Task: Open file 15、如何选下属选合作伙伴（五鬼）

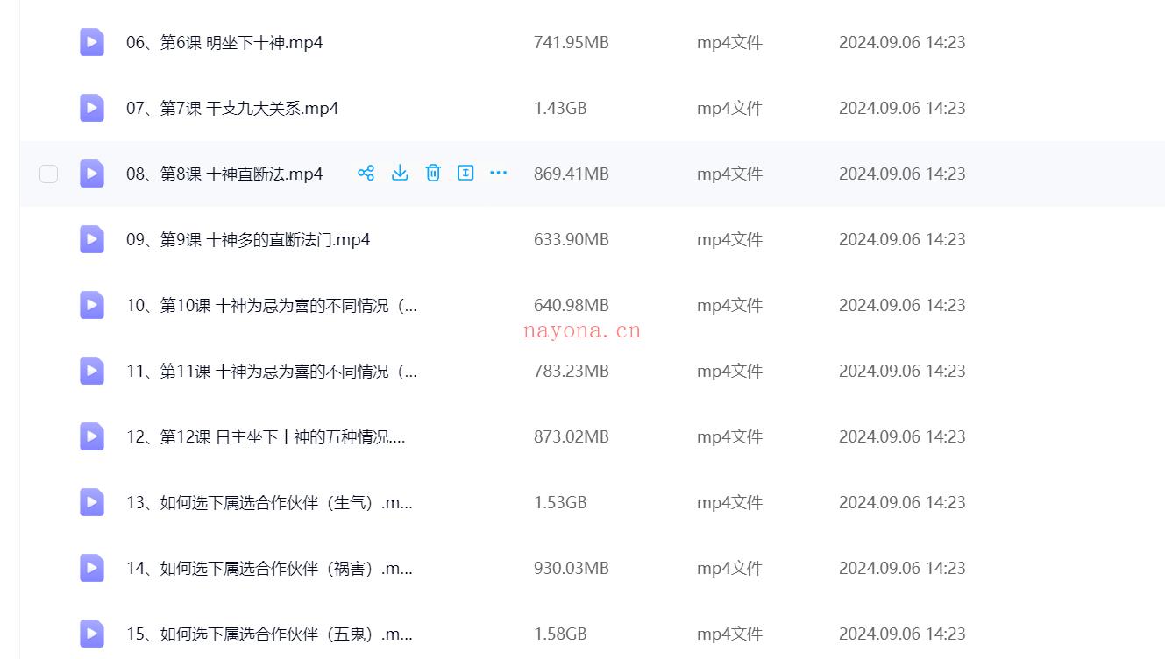Action: point(269,634)
